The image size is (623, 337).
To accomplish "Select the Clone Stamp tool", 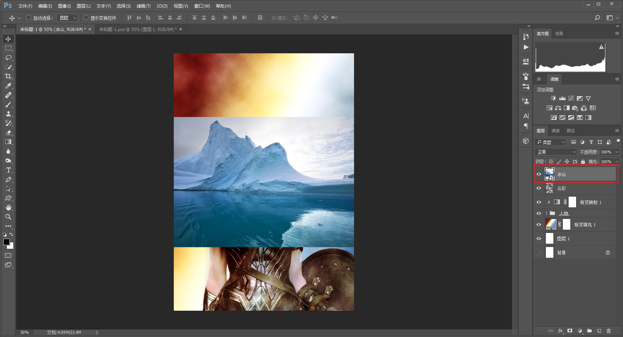I will [x=8, y=114].
